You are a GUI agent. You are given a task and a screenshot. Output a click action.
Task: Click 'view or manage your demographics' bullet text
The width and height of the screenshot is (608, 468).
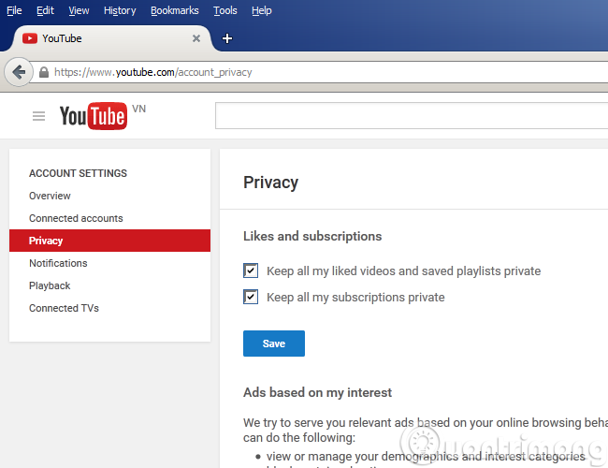tap(426, 457)
